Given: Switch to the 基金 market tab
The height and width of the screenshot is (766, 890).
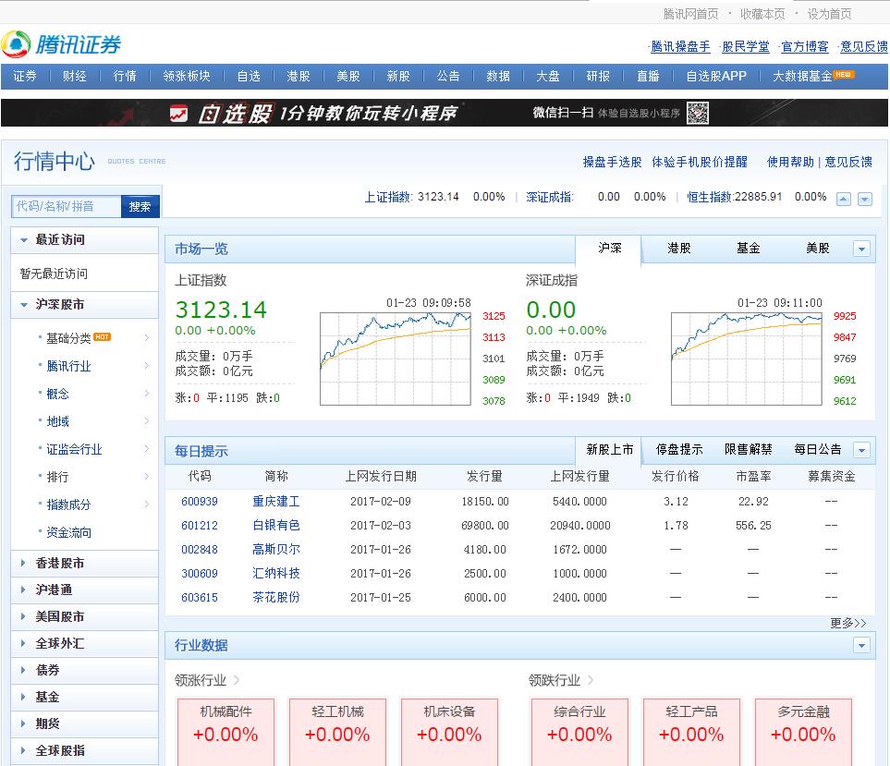Looking at the screenshot, I should [x=748, y=249].
